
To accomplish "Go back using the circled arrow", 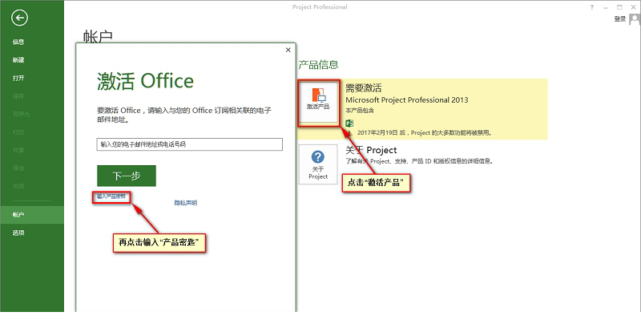I will click(19, 18).
